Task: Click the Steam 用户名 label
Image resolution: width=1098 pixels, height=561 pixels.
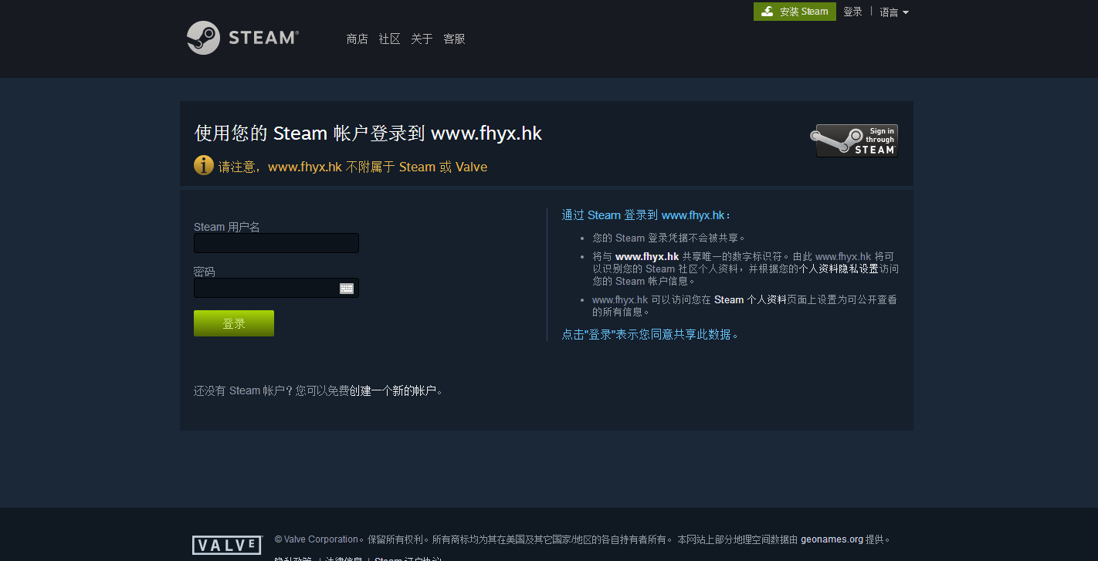Action: [227, 227]
